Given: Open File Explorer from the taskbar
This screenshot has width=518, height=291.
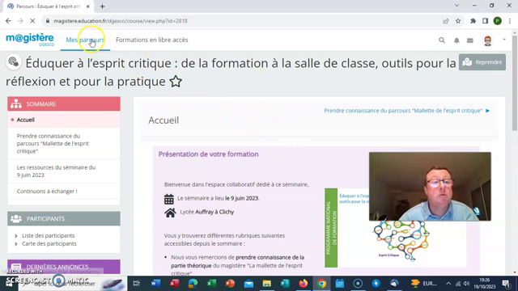Looking at the screenshot, I should pos(266,284).
